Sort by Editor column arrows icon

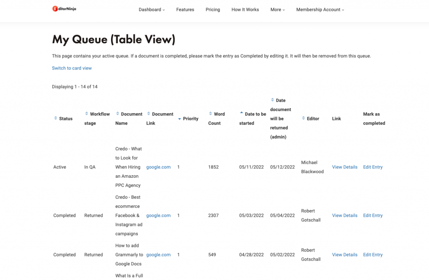click(x=303, y=118)
